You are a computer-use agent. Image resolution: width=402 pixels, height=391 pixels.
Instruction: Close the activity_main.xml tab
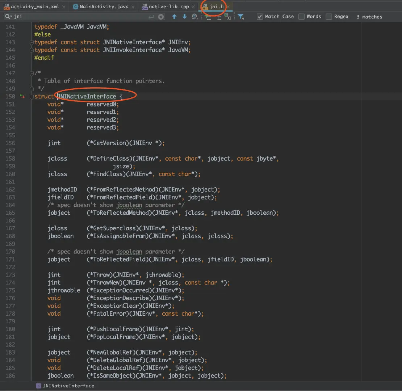(64, 7)
